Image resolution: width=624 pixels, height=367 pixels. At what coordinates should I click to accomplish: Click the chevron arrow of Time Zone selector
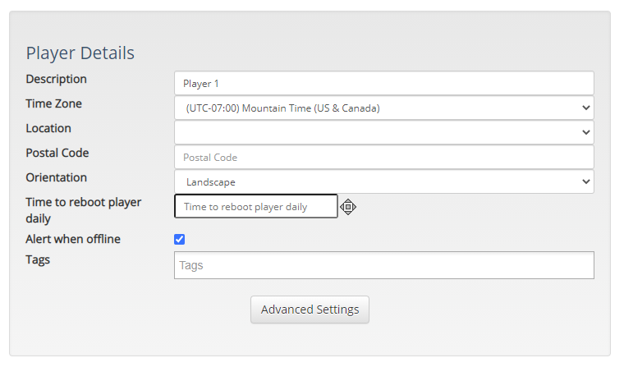pyautogui.click(x=585, y=108)
